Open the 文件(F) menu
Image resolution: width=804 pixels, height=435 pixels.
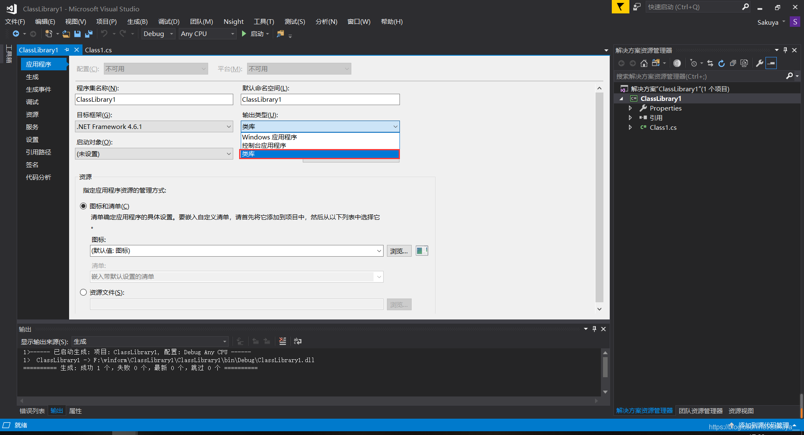(15, 22)
